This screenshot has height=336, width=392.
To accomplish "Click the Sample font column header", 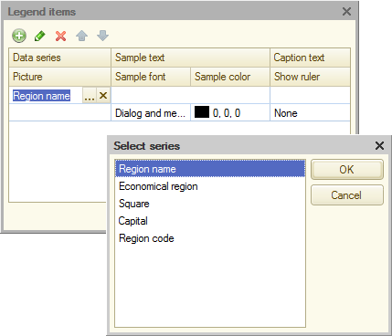I will [151, 77].
